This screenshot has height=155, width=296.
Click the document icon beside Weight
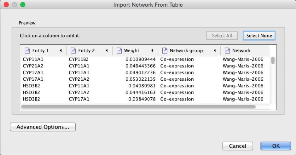[x=119, y=50]
